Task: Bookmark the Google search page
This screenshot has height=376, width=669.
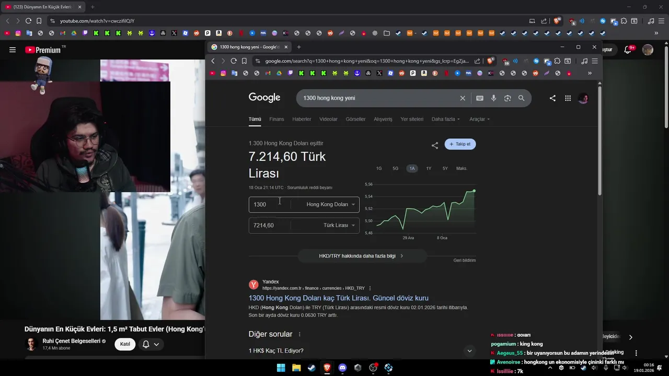Action: pos(244,61)
